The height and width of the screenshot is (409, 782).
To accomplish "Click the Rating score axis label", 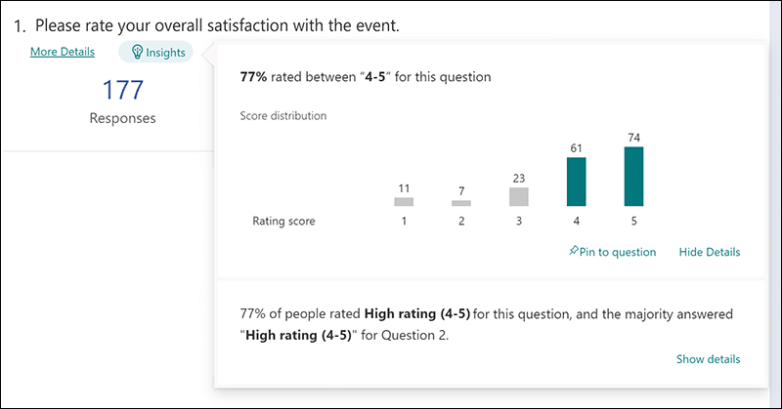I will (283, 222).
